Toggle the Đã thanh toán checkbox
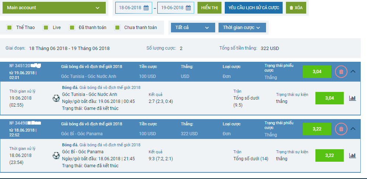 [x=72, y=28]
